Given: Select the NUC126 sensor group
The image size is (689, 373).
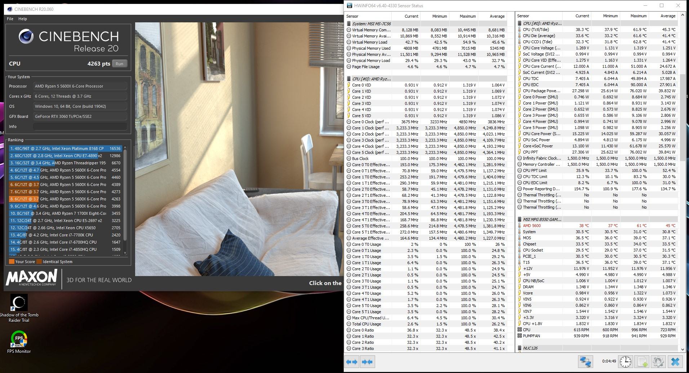Looking at the screenshot, I should (597, 348).
